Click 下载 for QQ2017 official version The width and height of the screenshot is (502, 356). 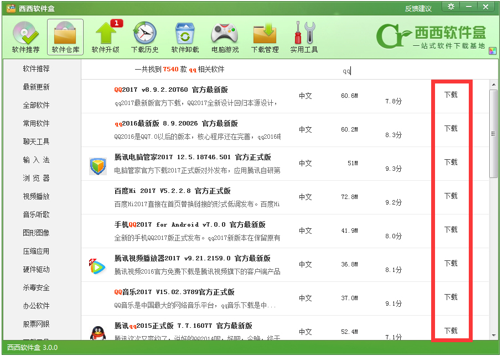coord(451,94)
